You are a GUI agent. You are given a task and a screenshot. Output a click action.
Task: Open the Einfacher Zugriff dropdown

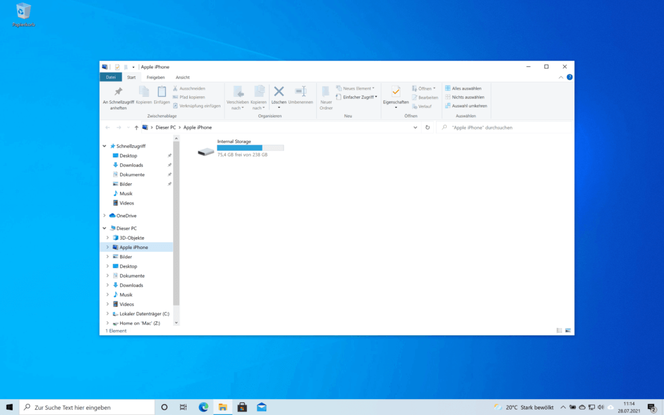(356, 97)
